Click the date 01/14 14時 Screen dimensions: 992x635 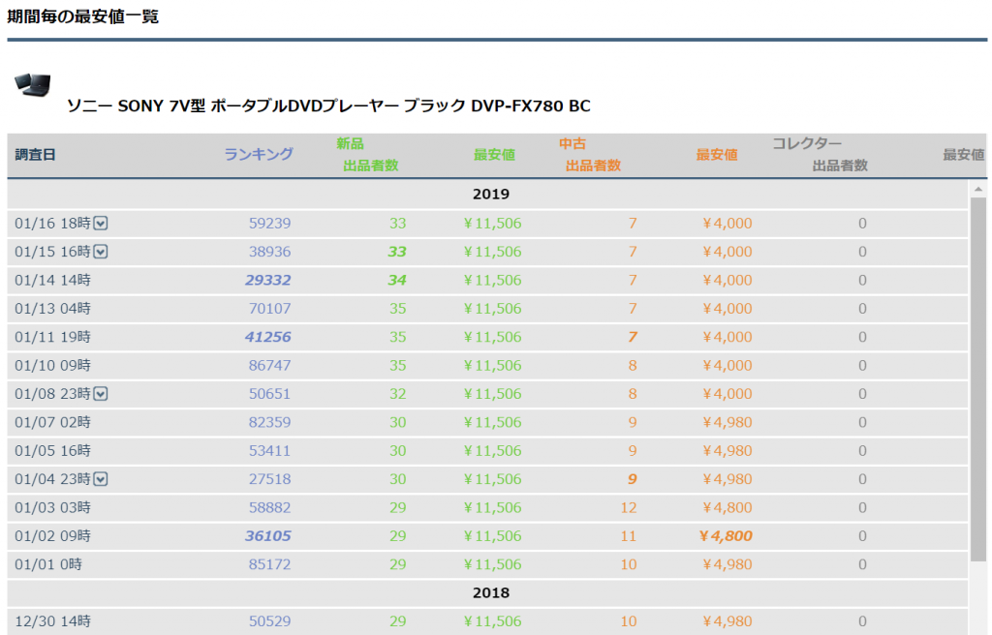53,280
